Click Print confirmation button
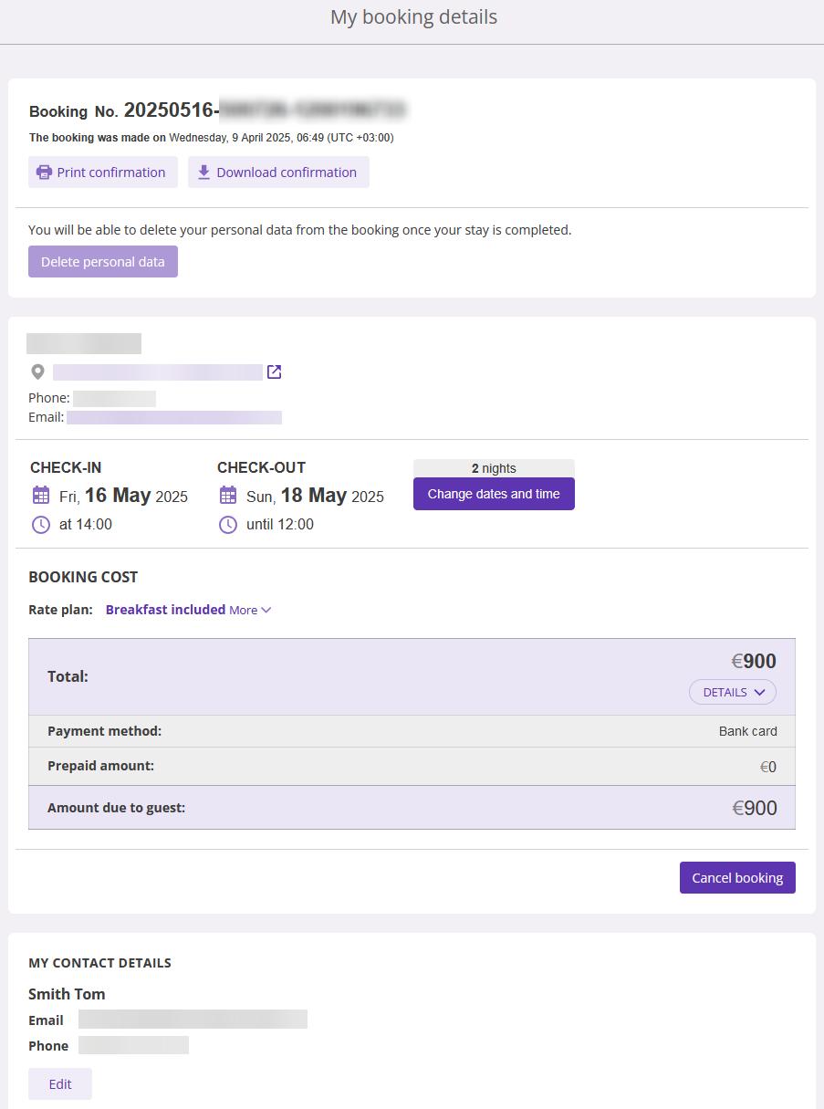824x1109 pixels. coord(103,173)
